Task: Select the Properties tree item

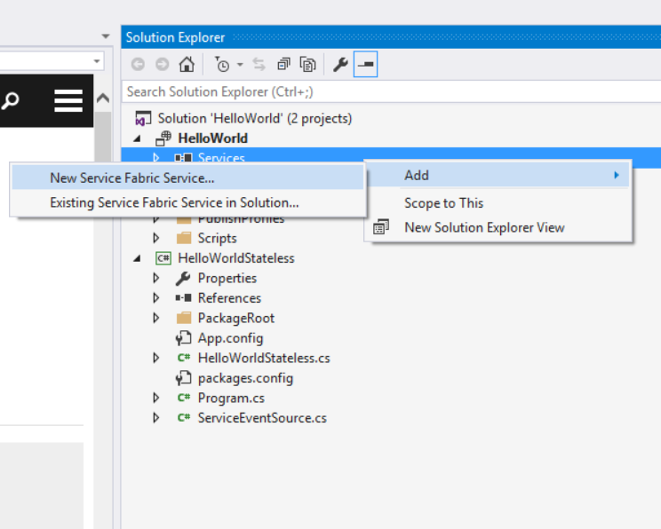Action: click(x=227, y=278)
